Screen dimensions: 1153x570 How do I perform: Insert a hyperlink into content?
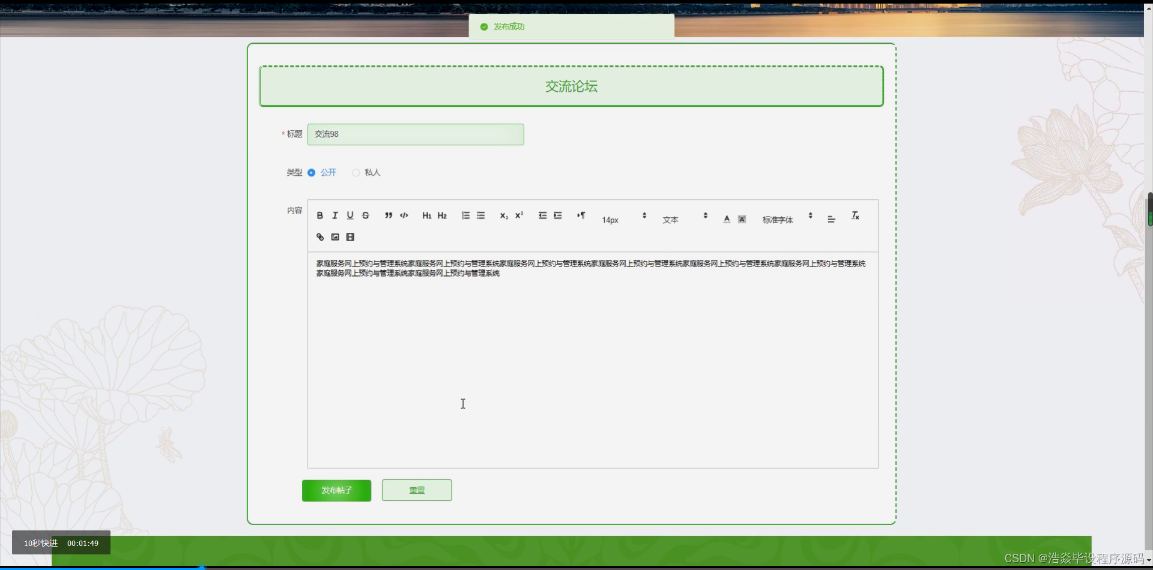pyautogui.click(x=320, y=237)
